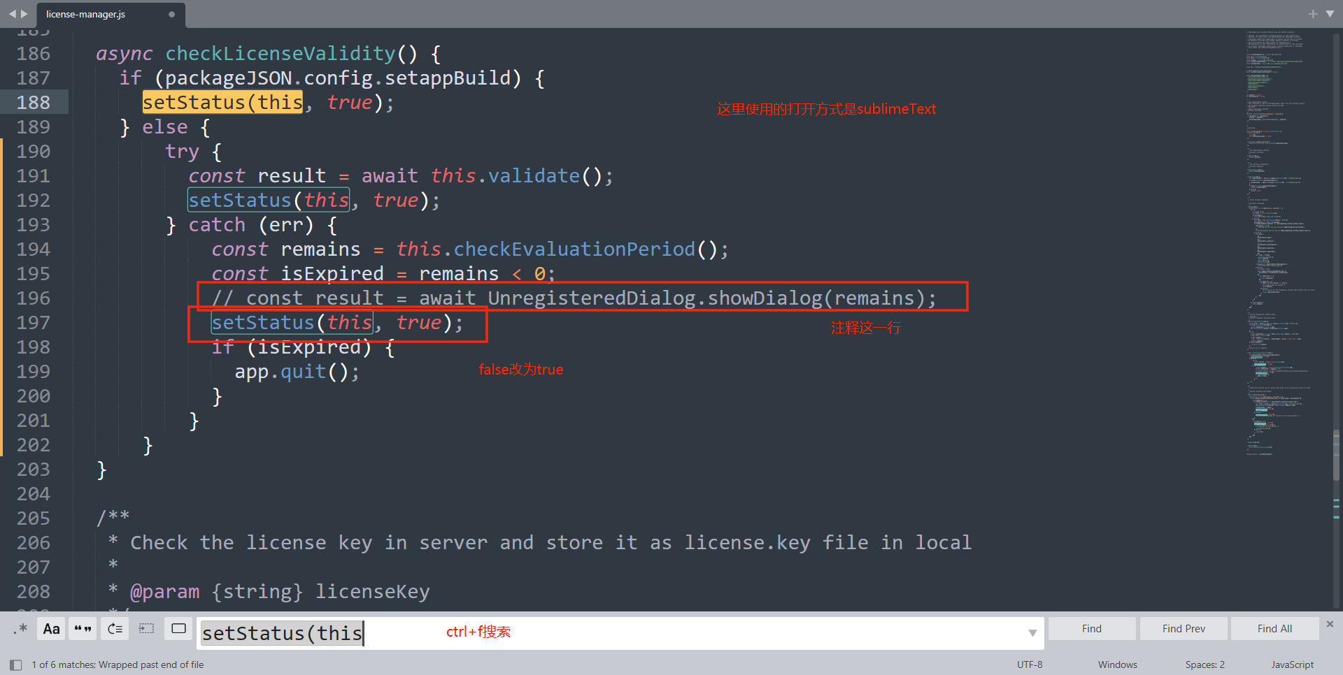
Task: Click line number 188 in gutter
Action: (34, 103)
